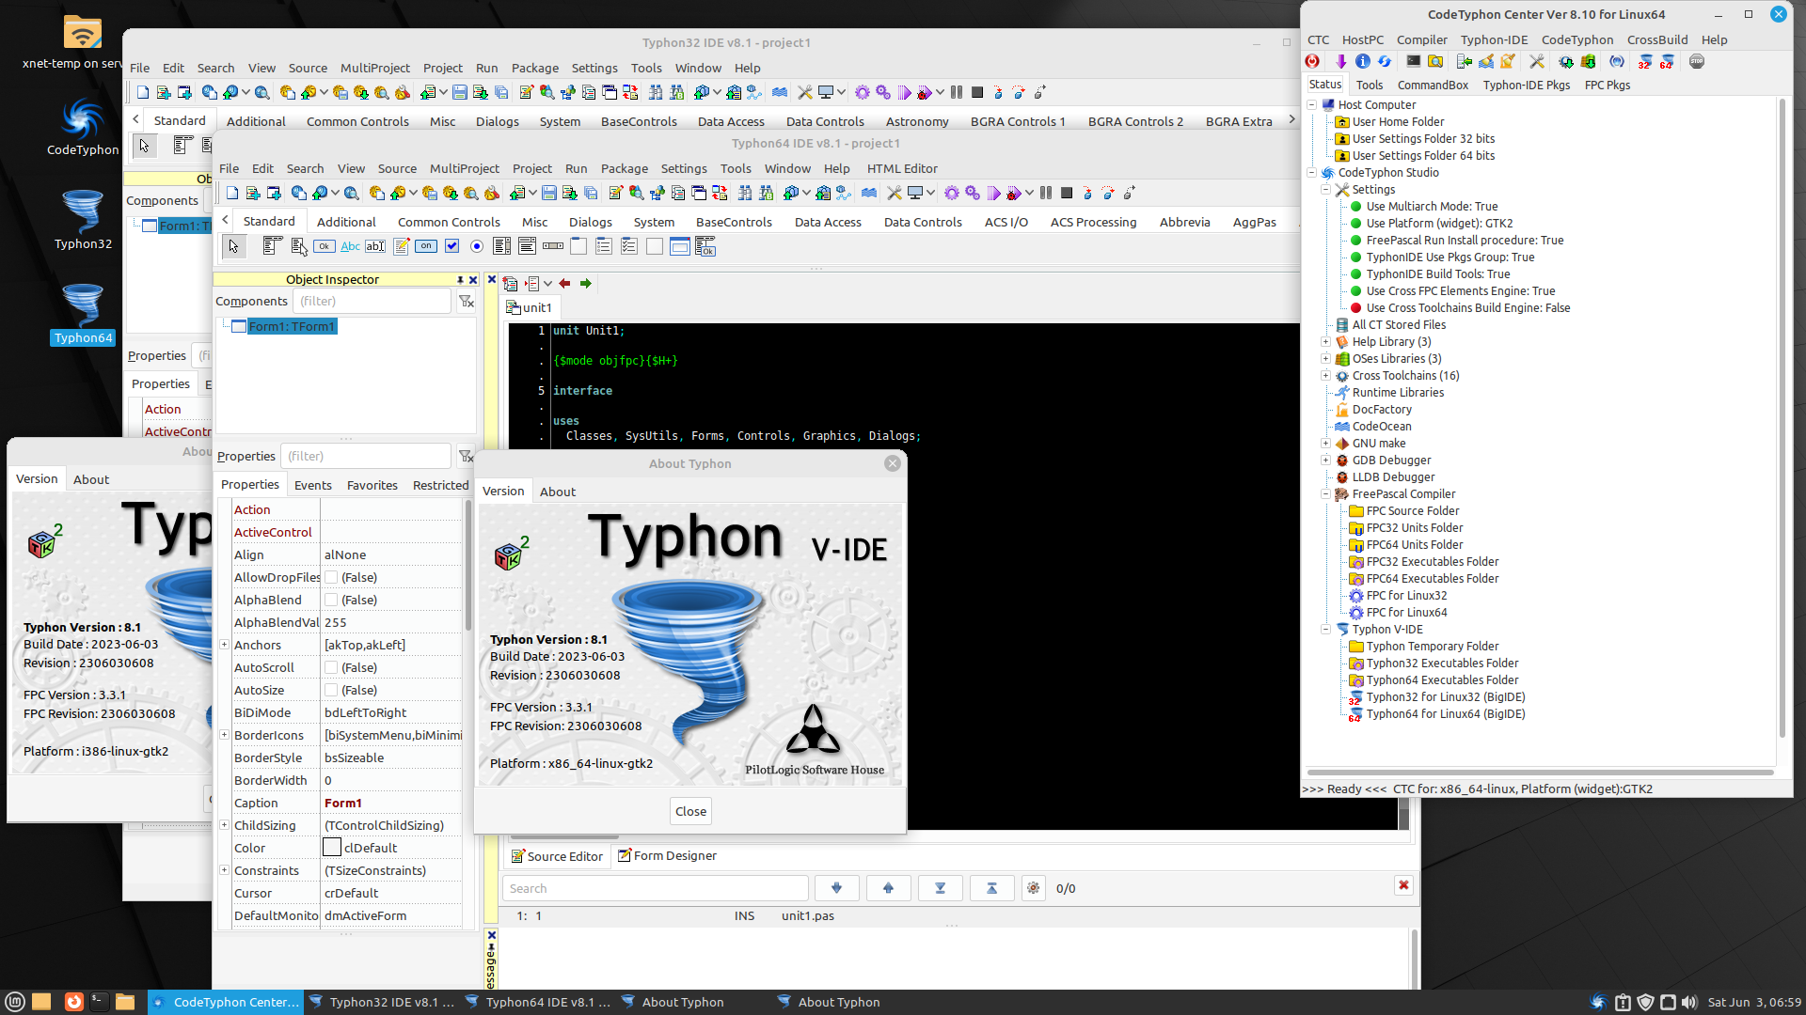Open the Firefox icon in the taskbar

pos(73,1002)
